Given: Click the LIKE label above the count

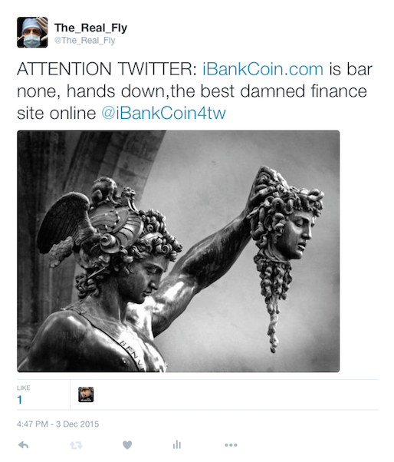Looking at the screenshot, I should [x=24, y=388].
